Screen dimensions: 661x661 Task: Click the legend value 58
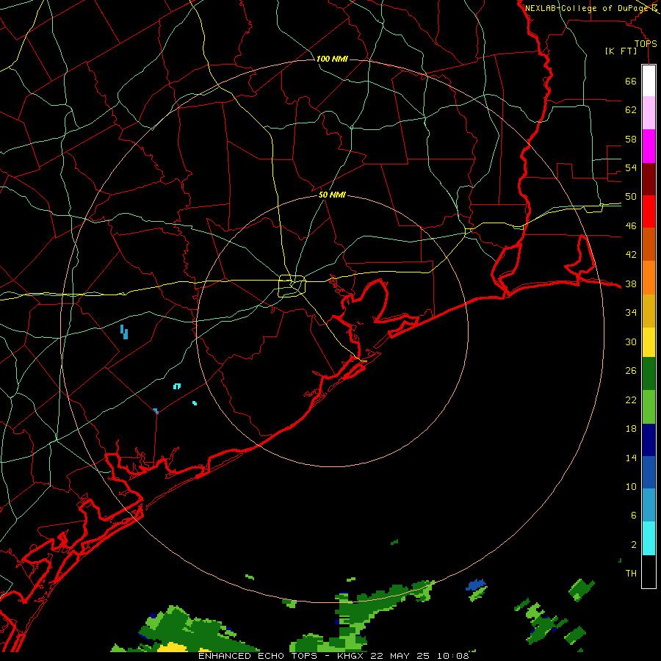pyautogui.click(x=631, y=139)
